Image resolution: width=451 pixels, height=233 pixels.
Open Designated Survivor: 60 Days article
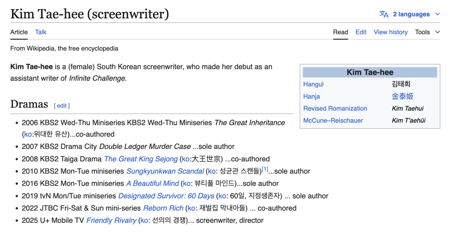[x=166, y=196]
